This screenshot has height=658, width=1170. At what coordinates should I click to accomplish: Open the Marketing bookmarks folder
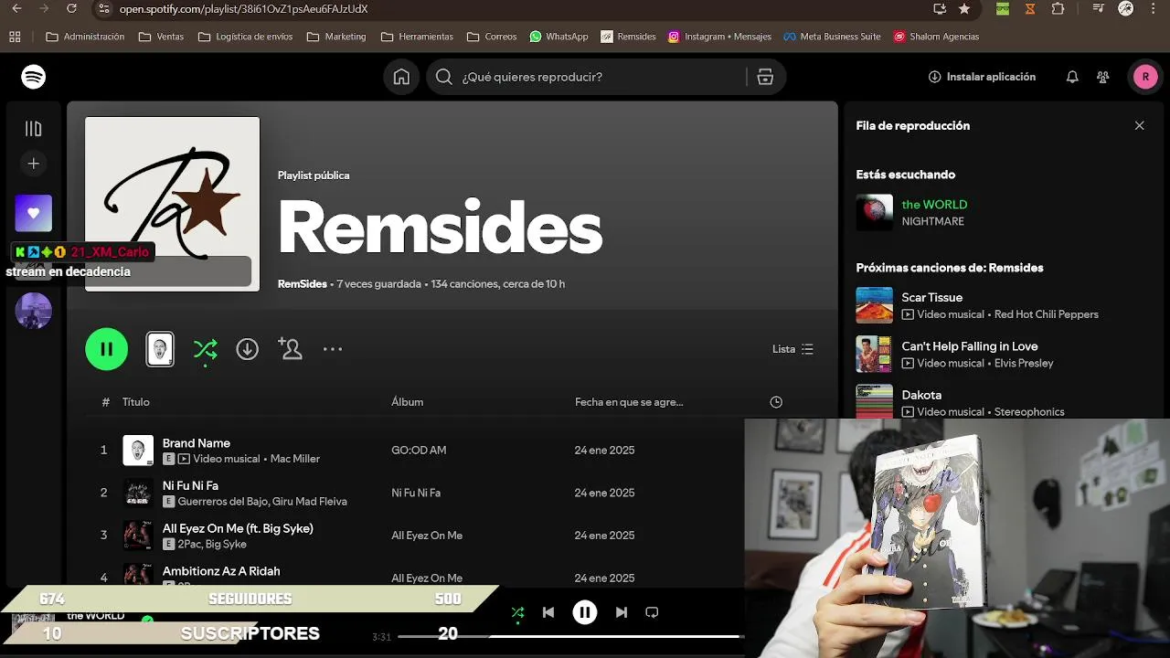pos(336,37)
